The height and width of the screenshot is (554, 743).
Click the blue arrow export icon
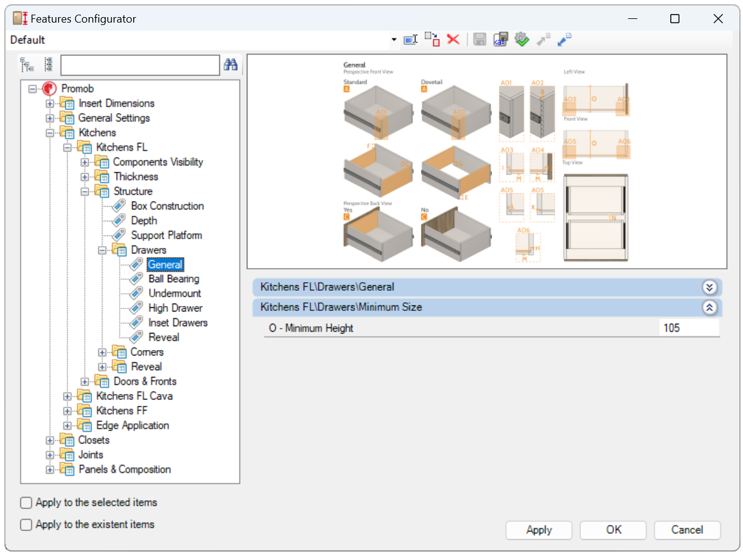tap(564, 40)
